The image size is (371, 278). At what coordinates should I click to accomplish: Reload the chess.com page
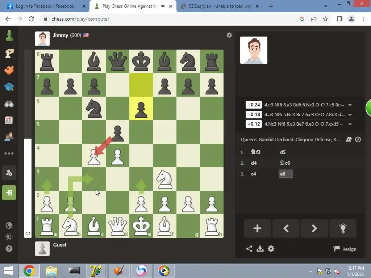31,19
